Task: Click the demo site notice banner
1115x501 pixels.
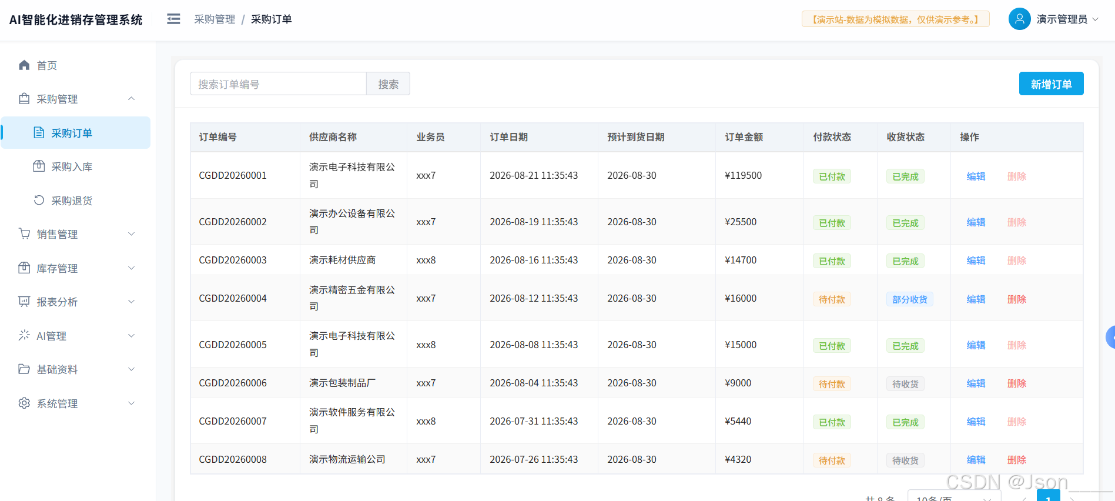Action: tap(896, 19)
